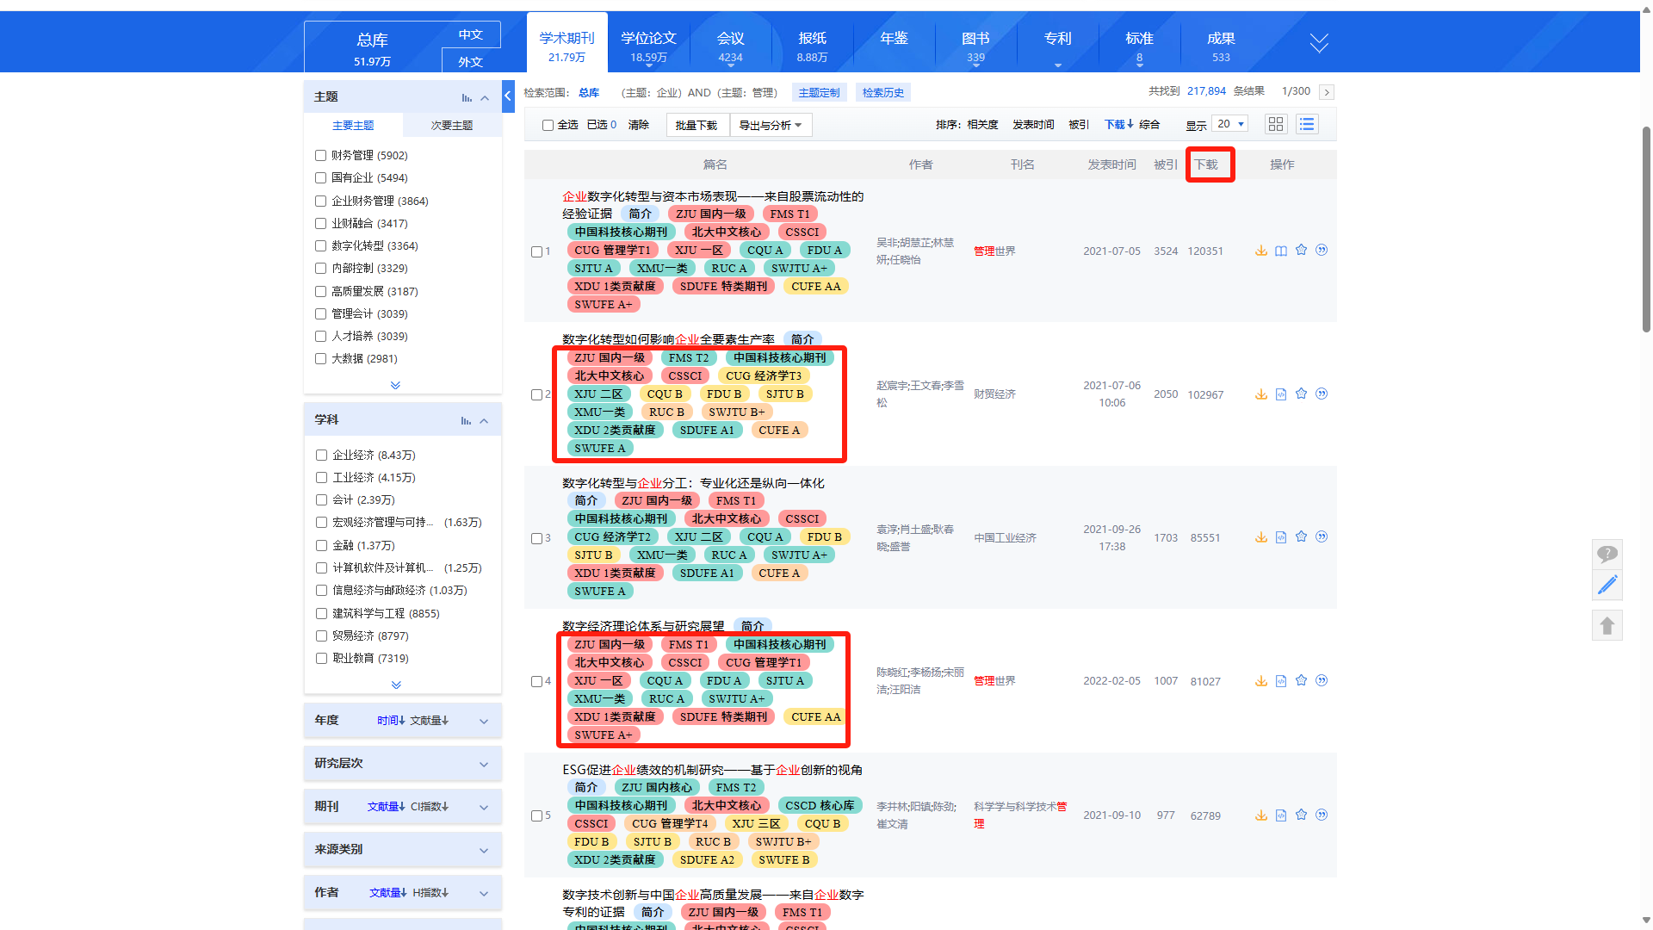Download the row 5 ESG article
This screenshot has height=930, width=1653.
click(1260, 815)
